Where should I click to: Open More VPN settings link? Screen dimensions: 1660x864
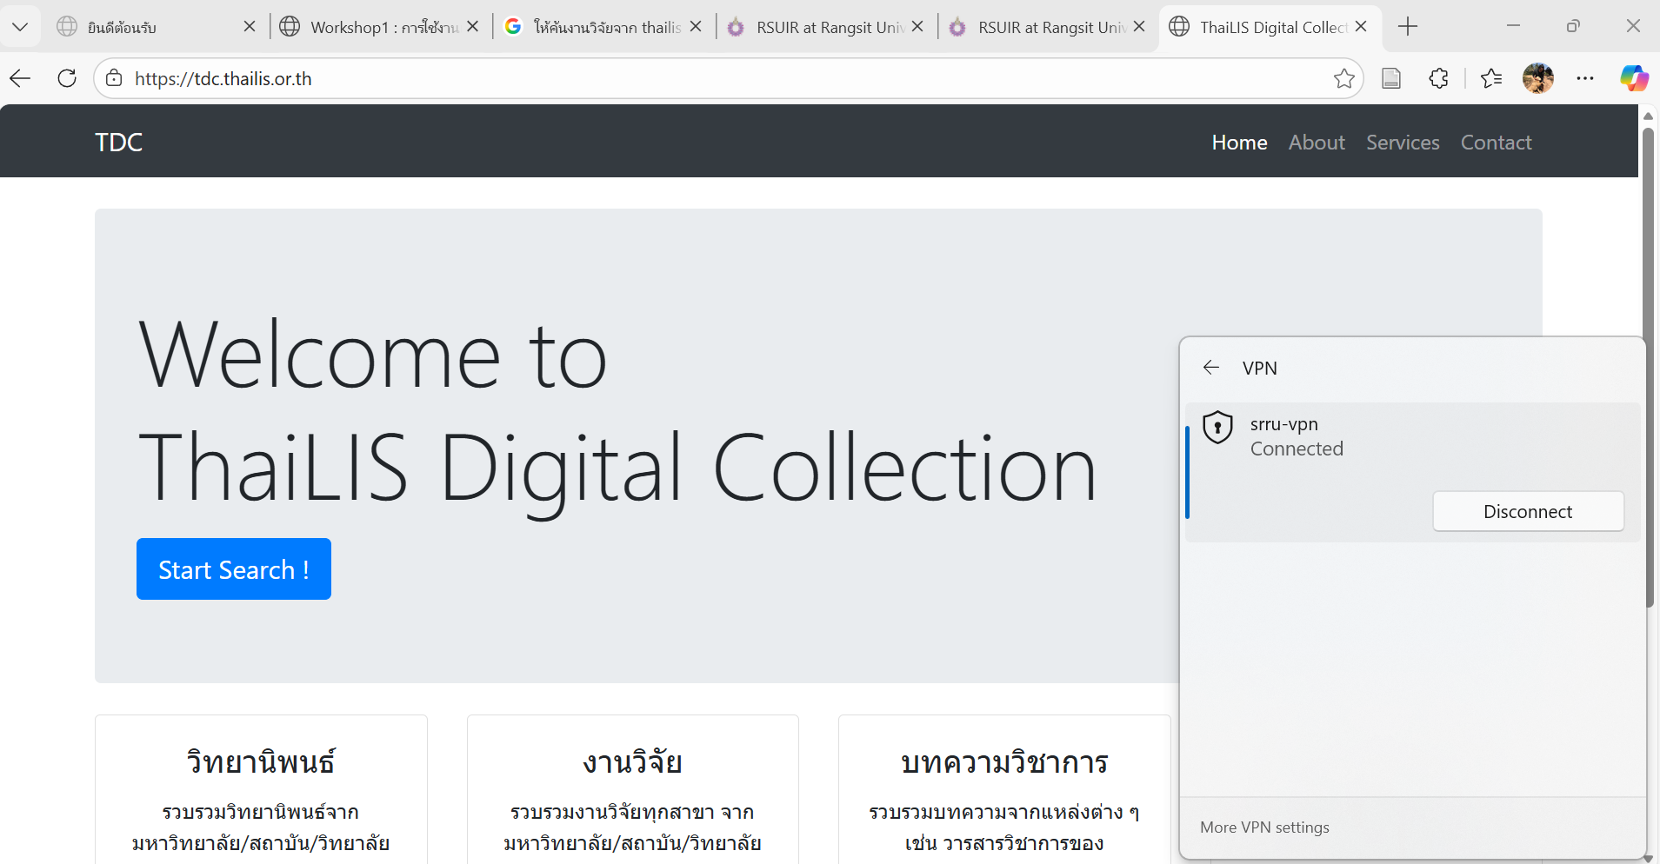pyautogui.click(x=1264, y=827)
